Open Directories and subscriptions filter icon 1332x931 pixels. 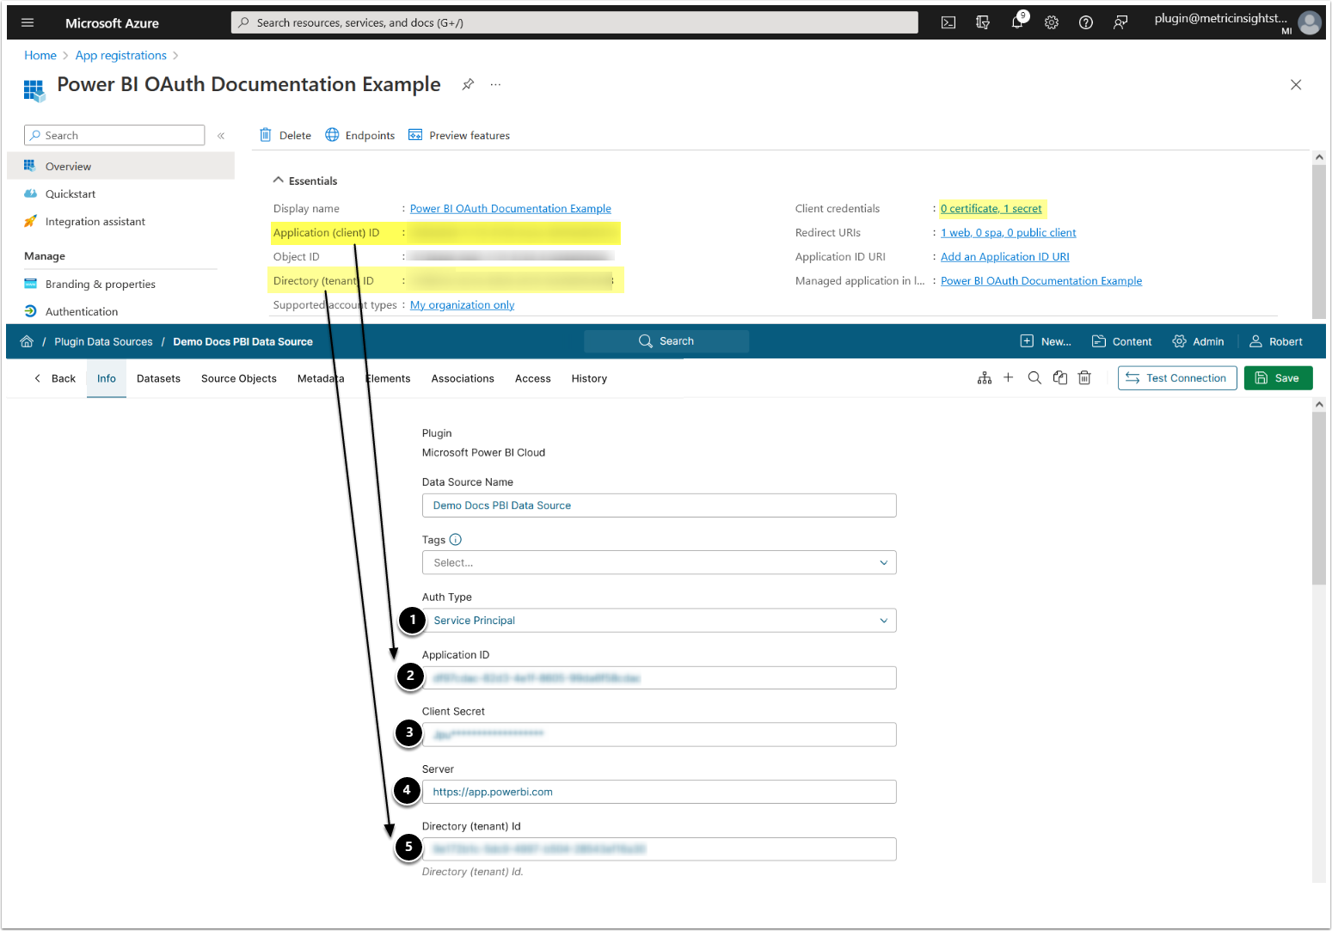(x=983, y=23)
